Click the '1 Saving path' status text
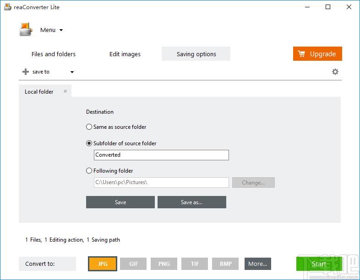The image size is (360, 280). [104, 240]
